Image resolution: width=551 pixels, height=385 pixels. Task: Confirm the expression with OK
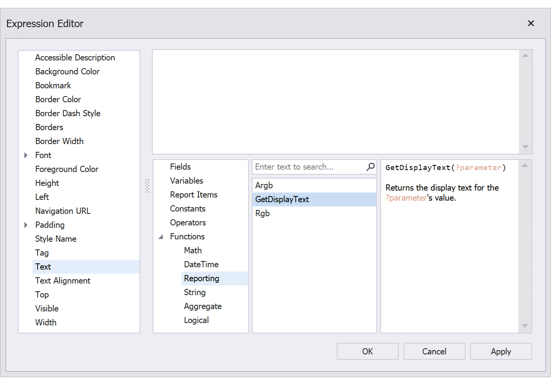pyautogui.click(x=367, y=351)
